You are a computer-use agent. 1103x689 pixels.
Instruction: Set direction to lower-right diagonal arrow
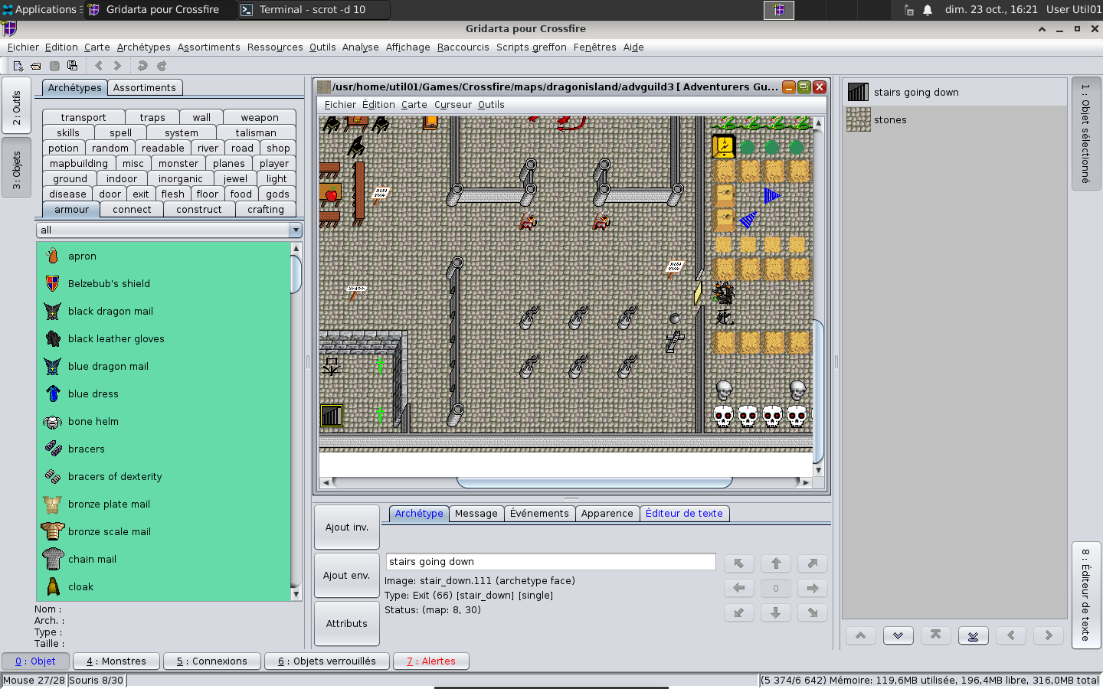click(813, 612)
